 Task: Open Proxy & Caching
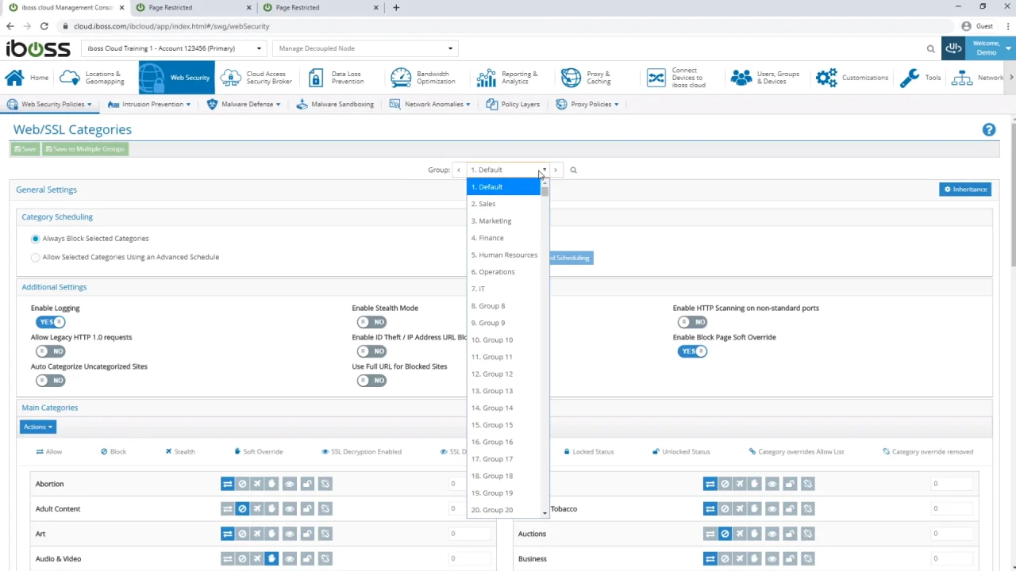tap(587, 78)
